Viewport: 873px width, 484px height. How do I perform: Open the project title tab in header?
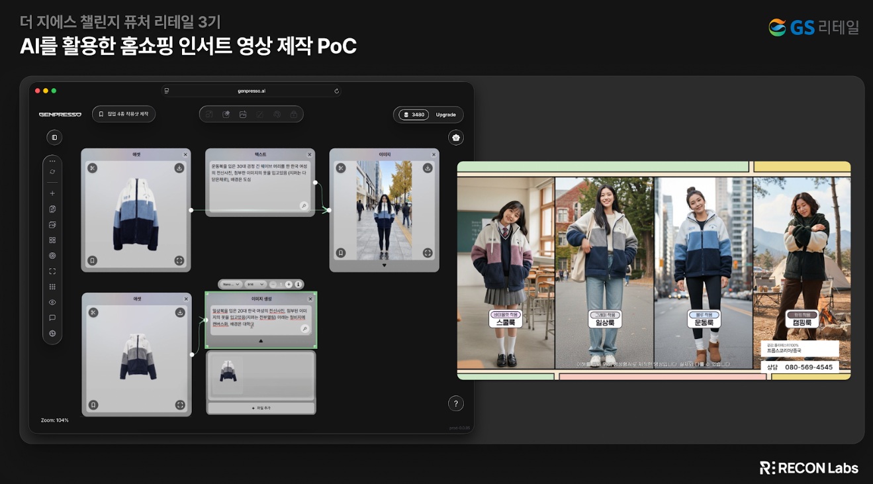click(x=124, y=114)
